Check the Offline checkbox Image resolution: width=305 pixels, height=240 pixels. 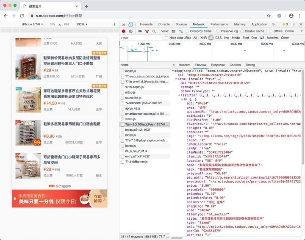coord(271,31)
